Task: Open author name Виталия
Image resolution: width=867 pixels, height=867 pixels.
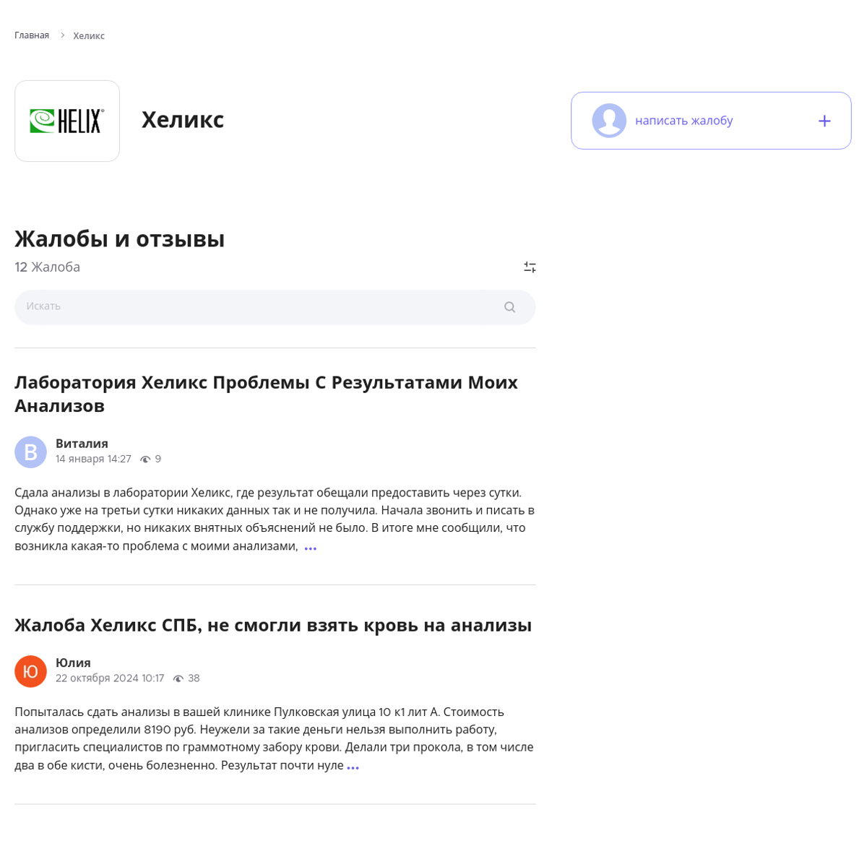Action: (82, 444)
